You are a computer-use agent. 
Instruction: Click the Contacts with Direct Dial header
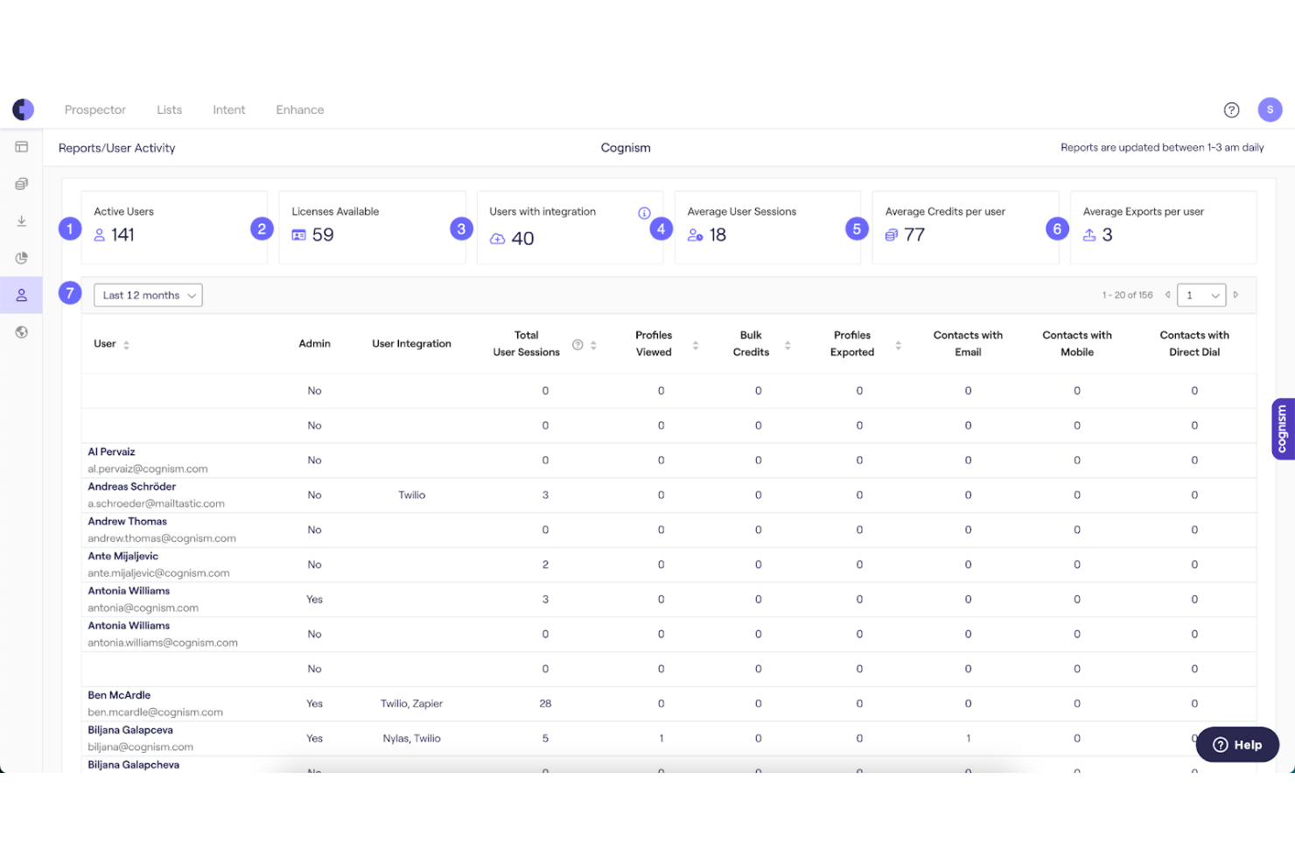[x=1194, y=344]
